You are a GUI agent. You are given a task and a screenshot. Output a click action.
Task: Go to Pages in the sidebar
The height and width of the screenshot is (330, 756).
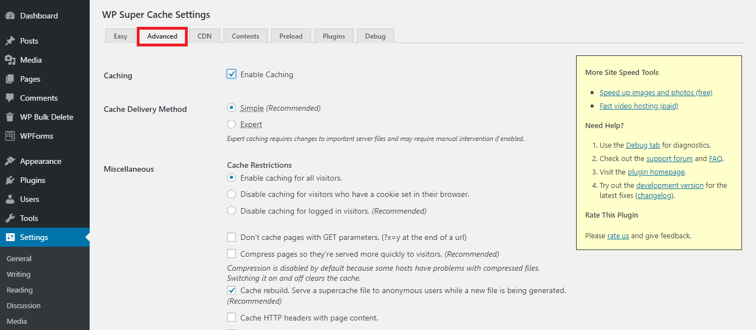pos(45,79)
